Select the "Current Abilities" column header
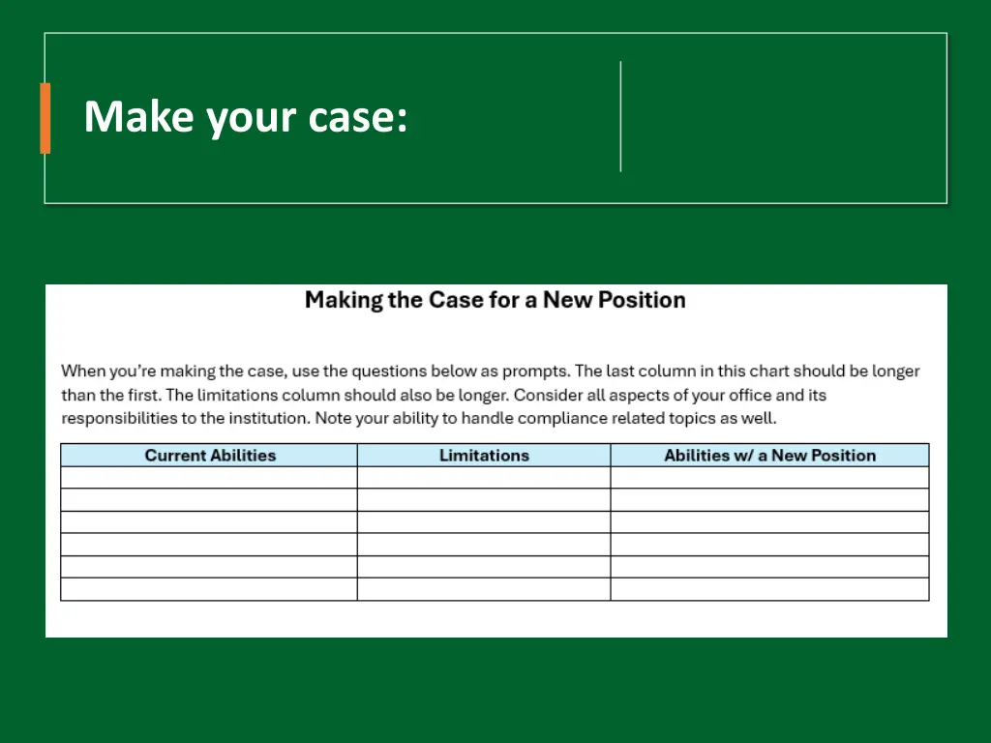The image size is (991, 743). point(209,456)
